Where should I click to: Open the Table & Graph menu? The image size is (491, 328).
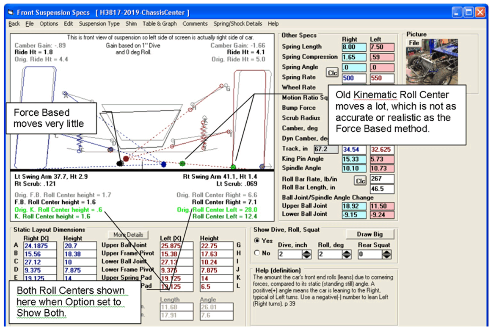[x=160, y=24]
